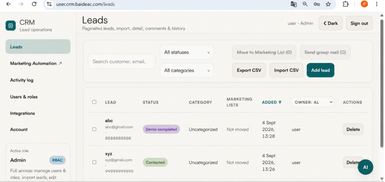Open Integrations in the sidebar
The width and height of the screenshot is (385, 182).
pyautogui.click(x=22, y=113)
